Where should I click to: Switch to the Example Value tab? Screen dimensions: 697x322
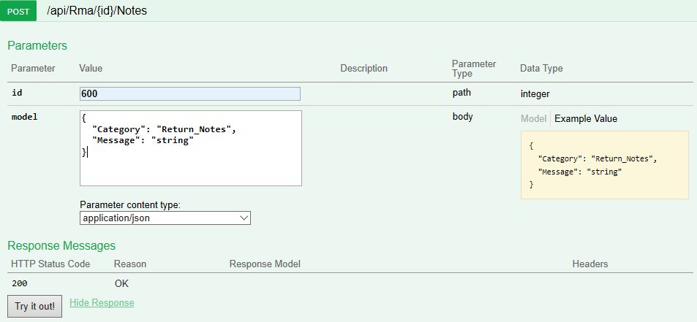click(x=586, y=119)
